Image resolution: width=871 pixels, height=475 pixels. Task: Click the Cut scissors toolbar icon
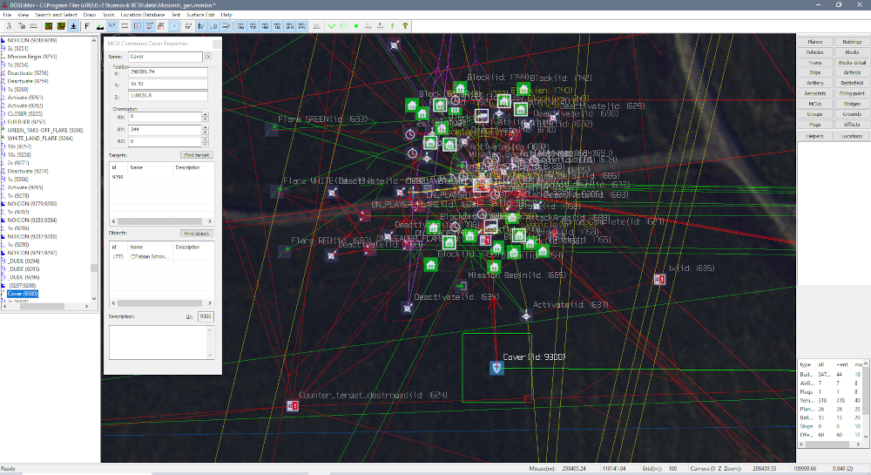[x=9, y=26]
